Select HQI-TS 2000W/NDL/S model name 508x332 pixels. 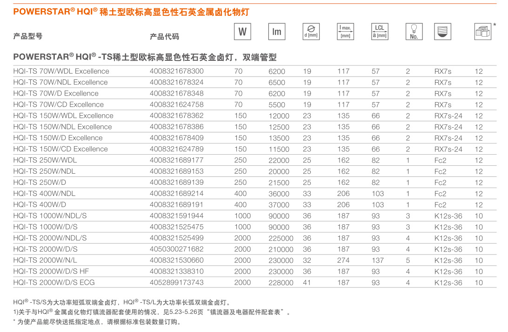50,238
